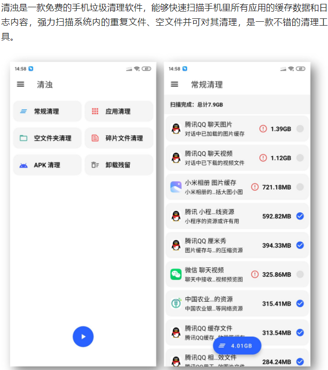Click warning icon beside 721.18MB
Screen dimensions: 328x370
click(x=255, y=187)
